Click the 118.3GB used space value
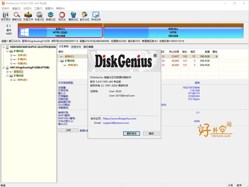The height and width of the screenshot is (187, 249). [x=195, y=90]
